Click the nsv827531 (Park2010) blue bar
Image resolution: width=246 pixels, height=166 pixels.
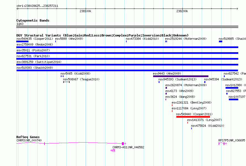point(127,59)
